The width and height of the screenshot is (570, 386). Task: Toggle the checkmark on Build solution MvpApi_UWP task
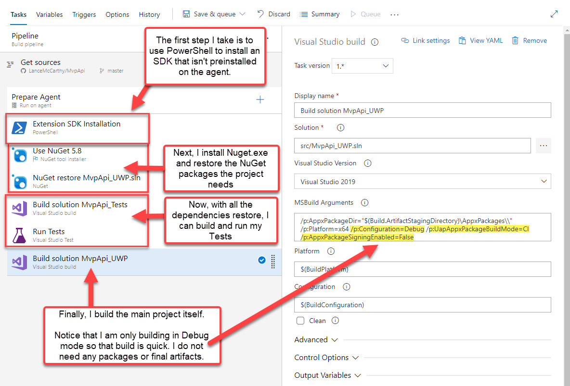pyautogui.click(x=261, y=260)
